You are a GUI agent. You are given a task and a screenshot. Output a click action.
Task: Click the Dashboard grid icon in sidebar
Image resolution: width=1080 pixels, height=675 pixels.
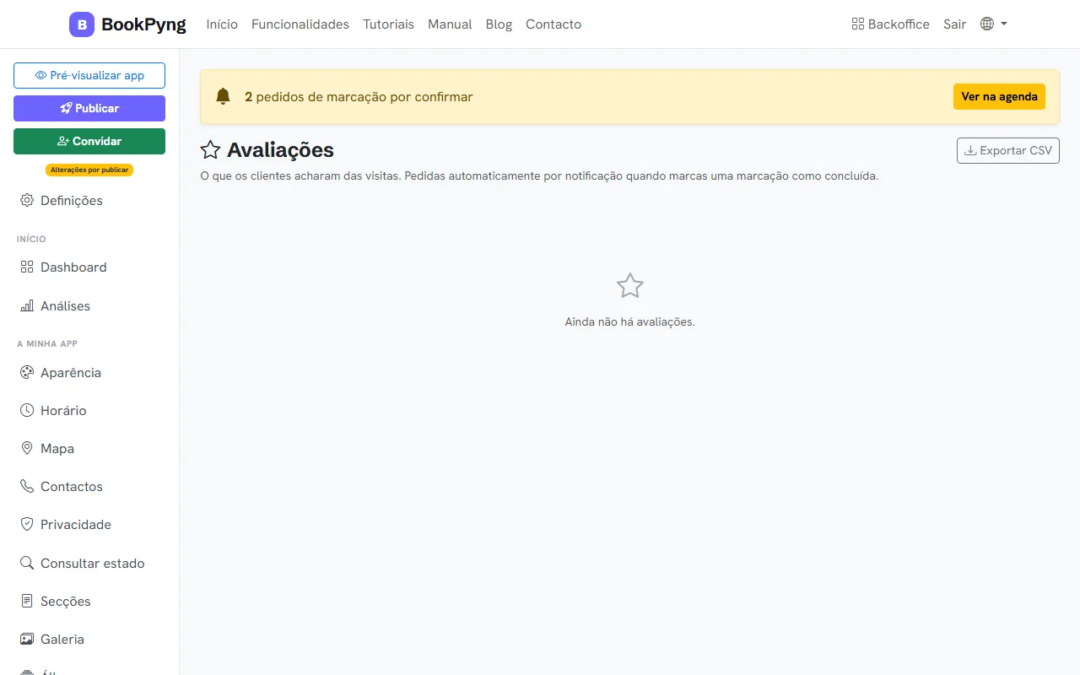27,267
